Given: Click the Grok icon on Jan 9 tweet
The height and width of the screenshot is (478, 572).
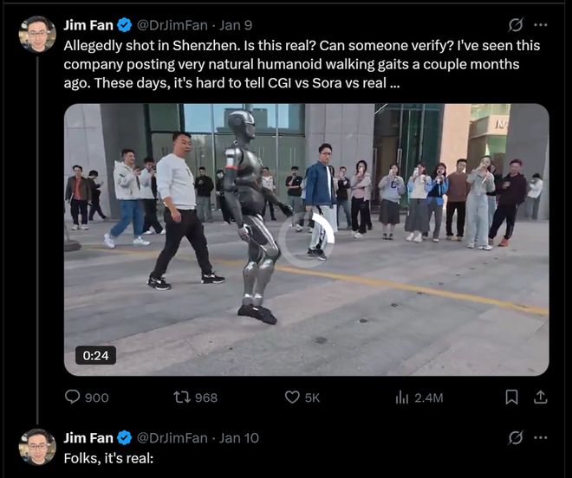Looking at the screenshot, I should (515, 25).
